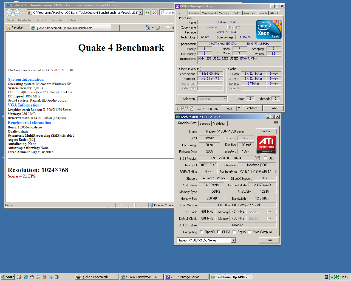Click the RSS feeds icon in IE
The height and width of the screenshot is (281, 351).
click(x=158, y=27)
